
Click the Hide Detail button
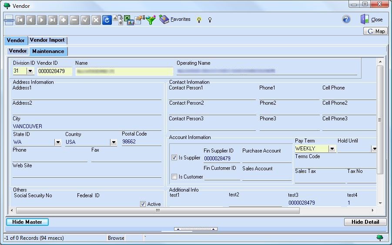point(365,222)
